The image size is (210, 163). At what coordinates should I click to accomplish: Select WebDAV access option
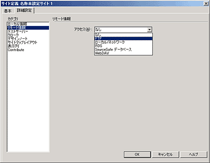click(123, 53)
